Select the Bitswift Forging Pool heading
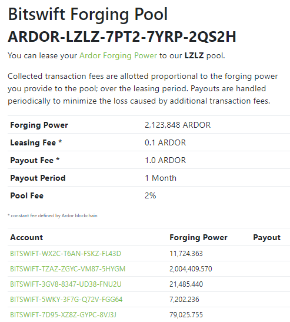 click(88, 14)
